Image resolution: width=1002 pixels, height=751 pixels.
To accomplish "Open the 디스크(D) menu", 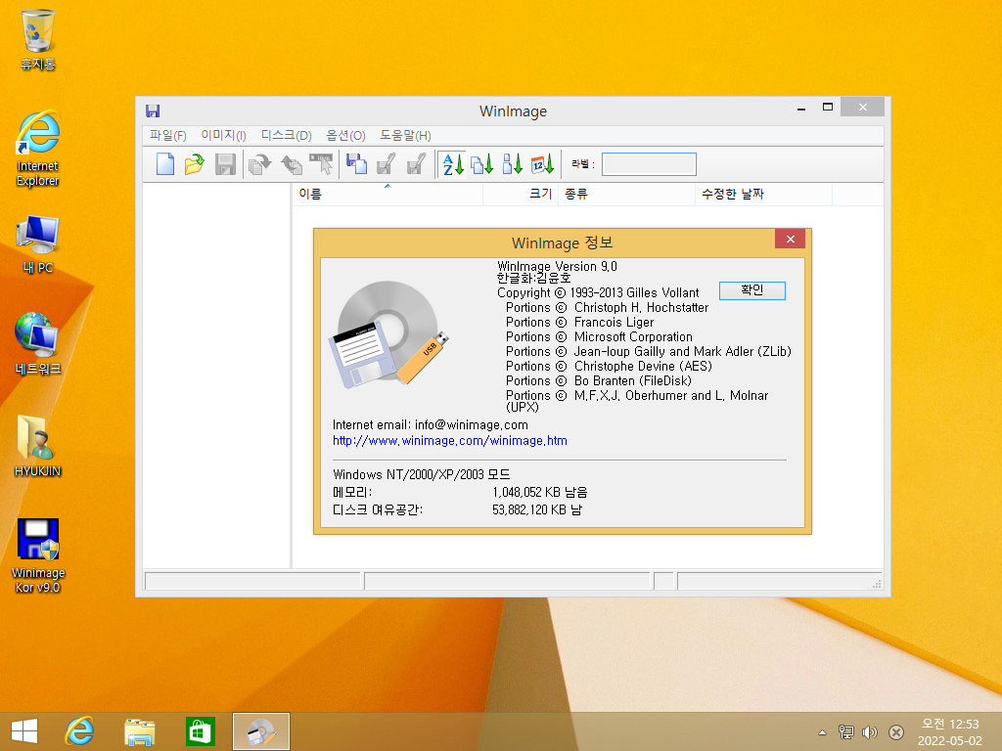I will click(x=286, y=135).
